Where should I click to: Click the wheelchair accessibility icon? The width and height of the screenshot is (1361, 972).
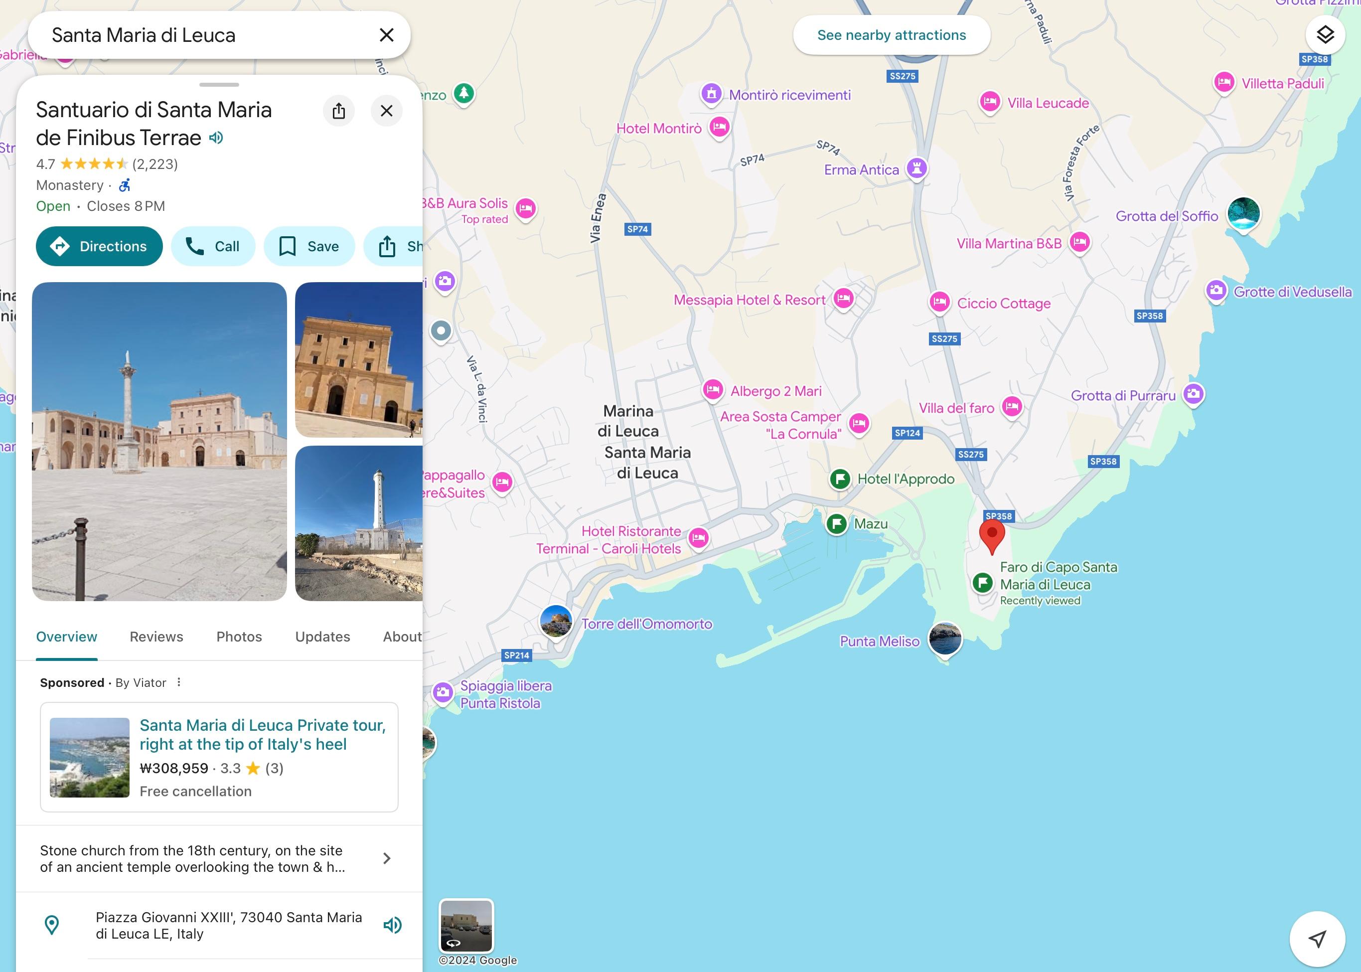click(x=125, y=185)
